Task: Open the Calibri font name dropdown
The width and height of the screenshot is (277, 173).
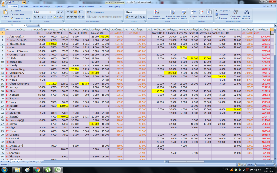Action: [x=47, y=12]
